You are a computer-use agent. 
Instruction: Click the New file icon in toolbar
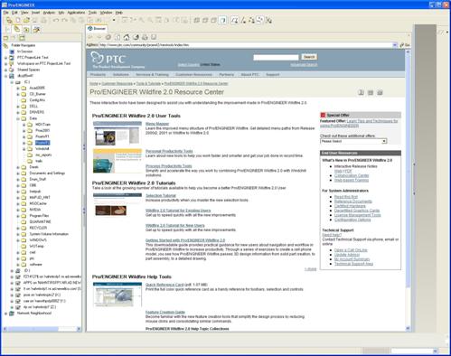pos(18,20)
